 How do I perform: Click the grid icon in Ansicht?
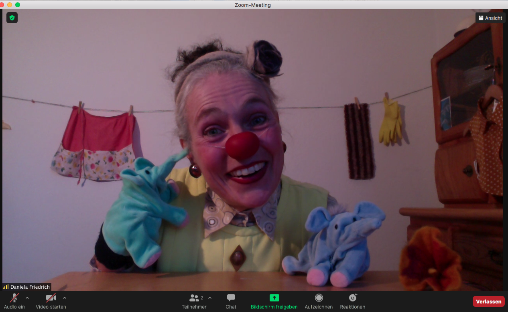tap(481, 18)
